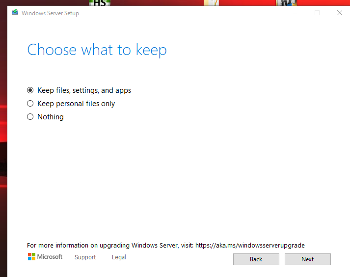Click the Windows Server Setup title icon

(15, 12)
